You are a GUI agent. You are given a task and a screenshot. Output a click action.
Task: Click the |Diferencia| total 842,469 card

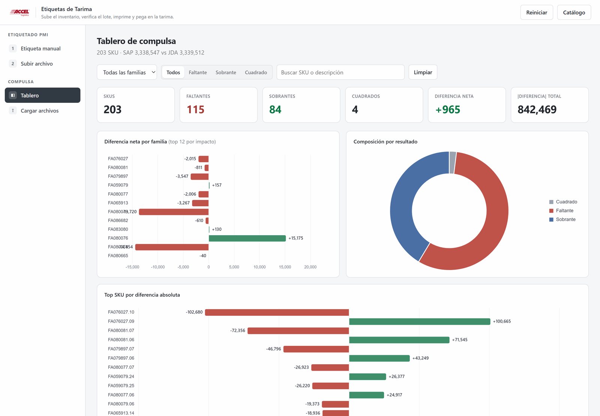click(550, 105)
